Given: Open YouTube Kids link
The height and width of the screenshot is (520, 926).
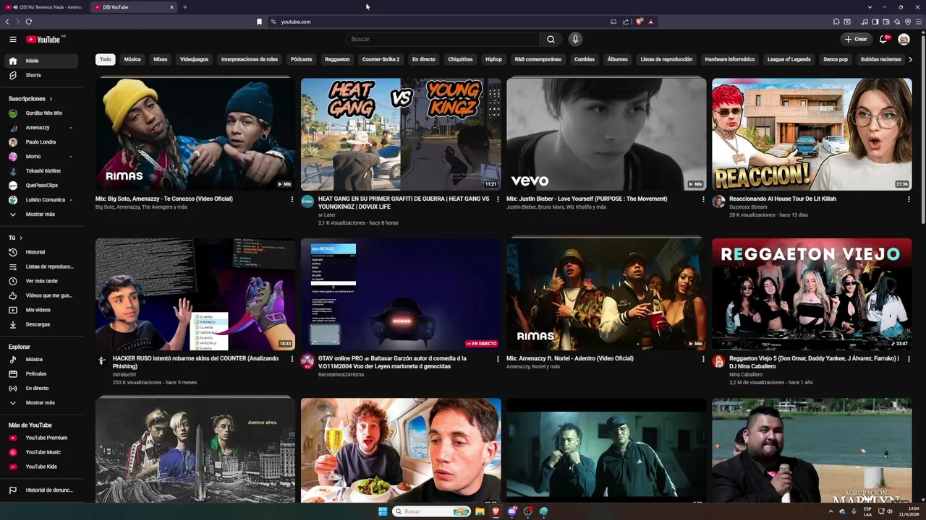Looking at the screenshot, I should 41,467.
